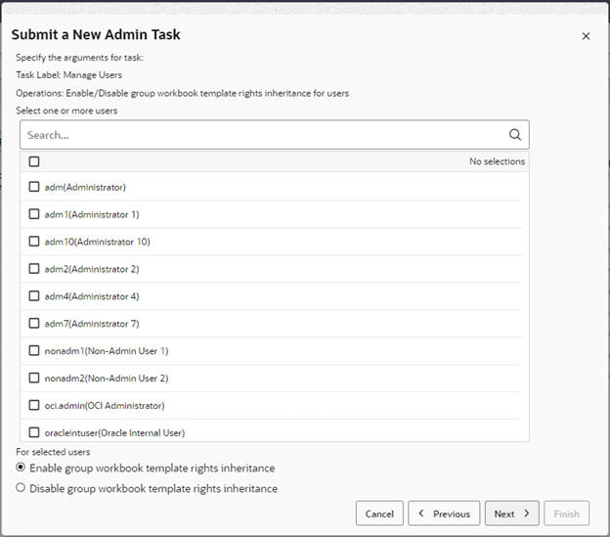Viewport: 610px width, 537px height.
Task: Check the nonadm1(Non-Admin User 1) checkbox
Action: pyautogui.click(x=34, y=351)
